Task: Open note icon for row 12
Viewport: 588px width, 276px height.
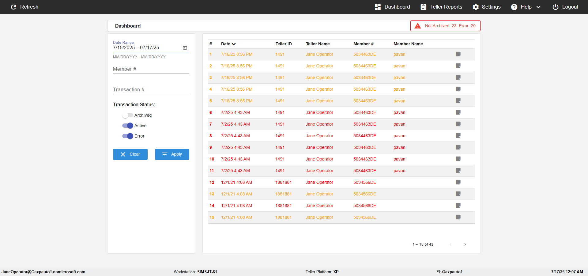Action: point(458,182)
